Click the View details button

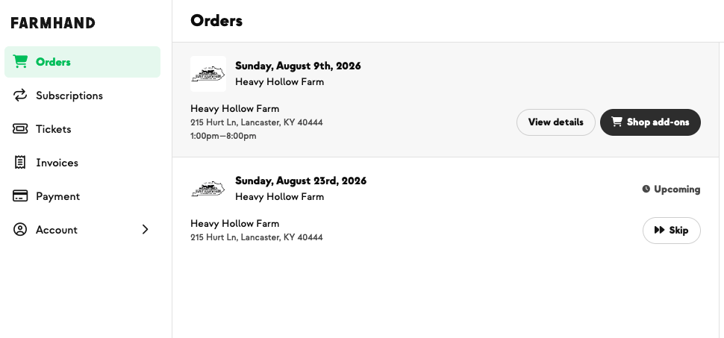coord(555,122)
